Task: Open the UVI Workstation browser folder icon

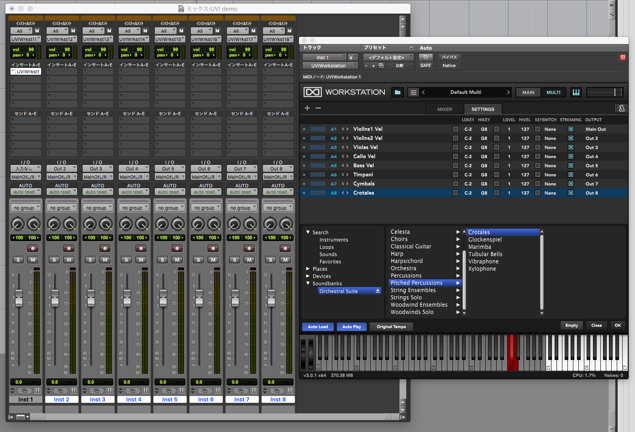Action: point(398,92)
